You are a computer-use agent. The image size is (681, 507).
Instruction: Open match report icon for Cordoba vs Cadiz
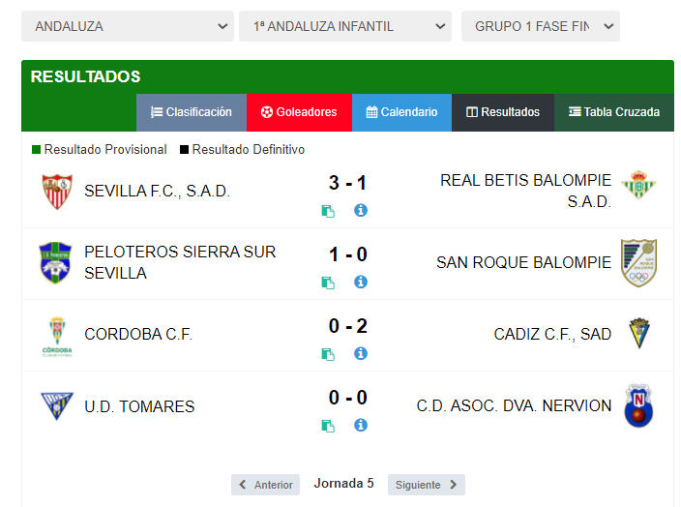pos(328,354)
